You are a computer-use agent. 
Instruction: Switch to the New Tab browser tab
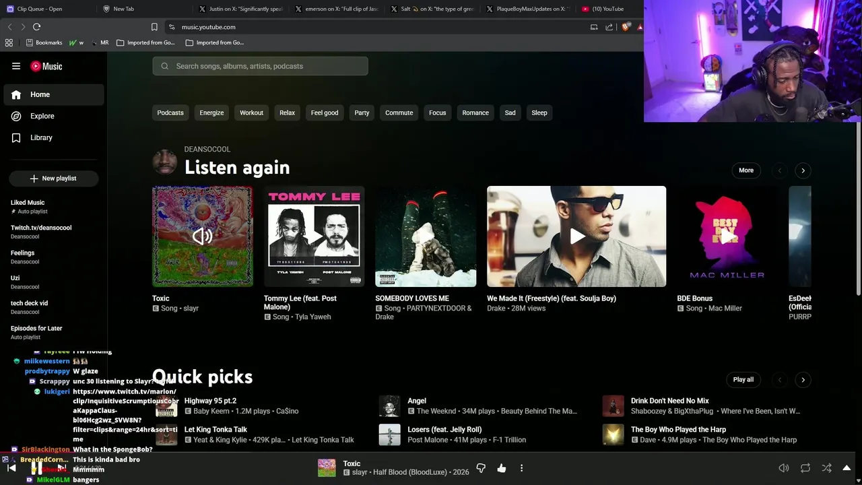point(123,9)
